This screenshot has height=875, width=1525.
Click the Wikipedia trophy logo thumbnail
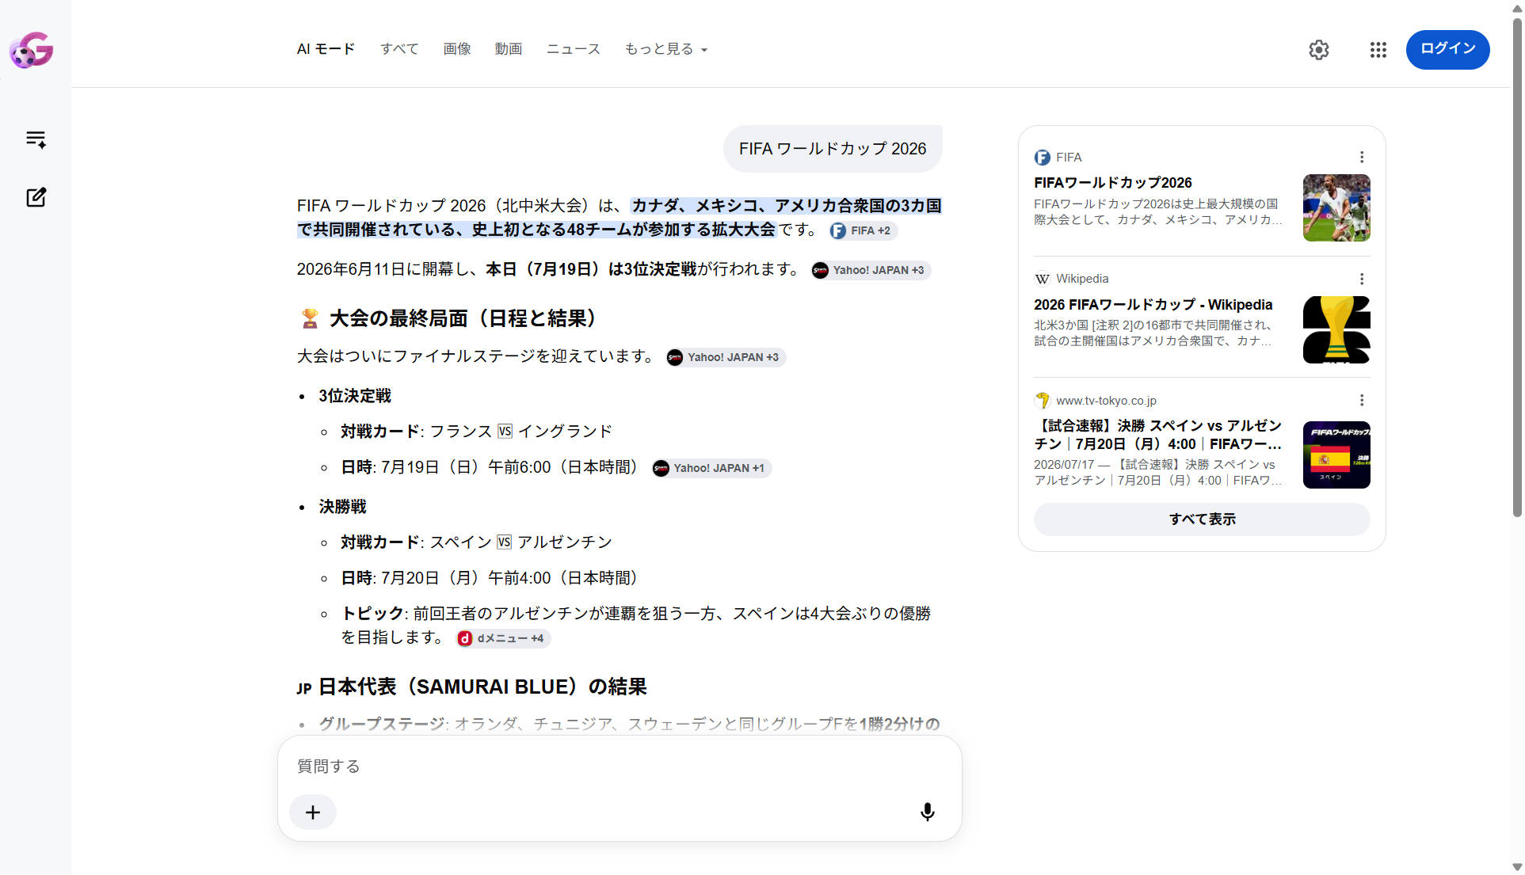1336,329
